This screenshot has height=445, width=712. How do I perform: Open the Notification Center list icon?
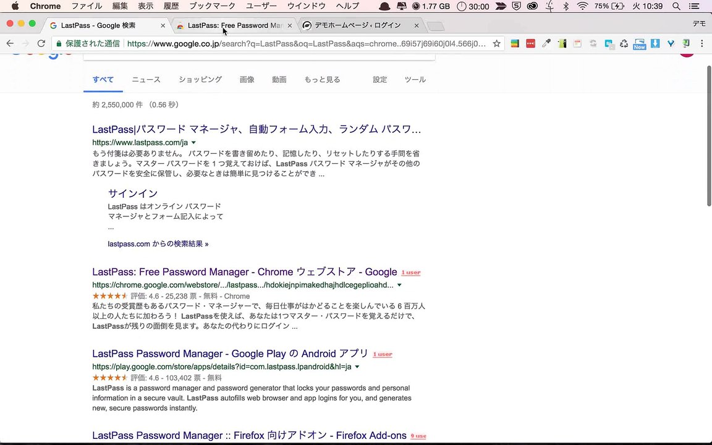coord(694,6)
